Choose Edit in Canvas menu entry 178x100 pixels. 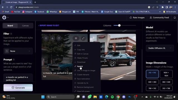click(86, 54)
